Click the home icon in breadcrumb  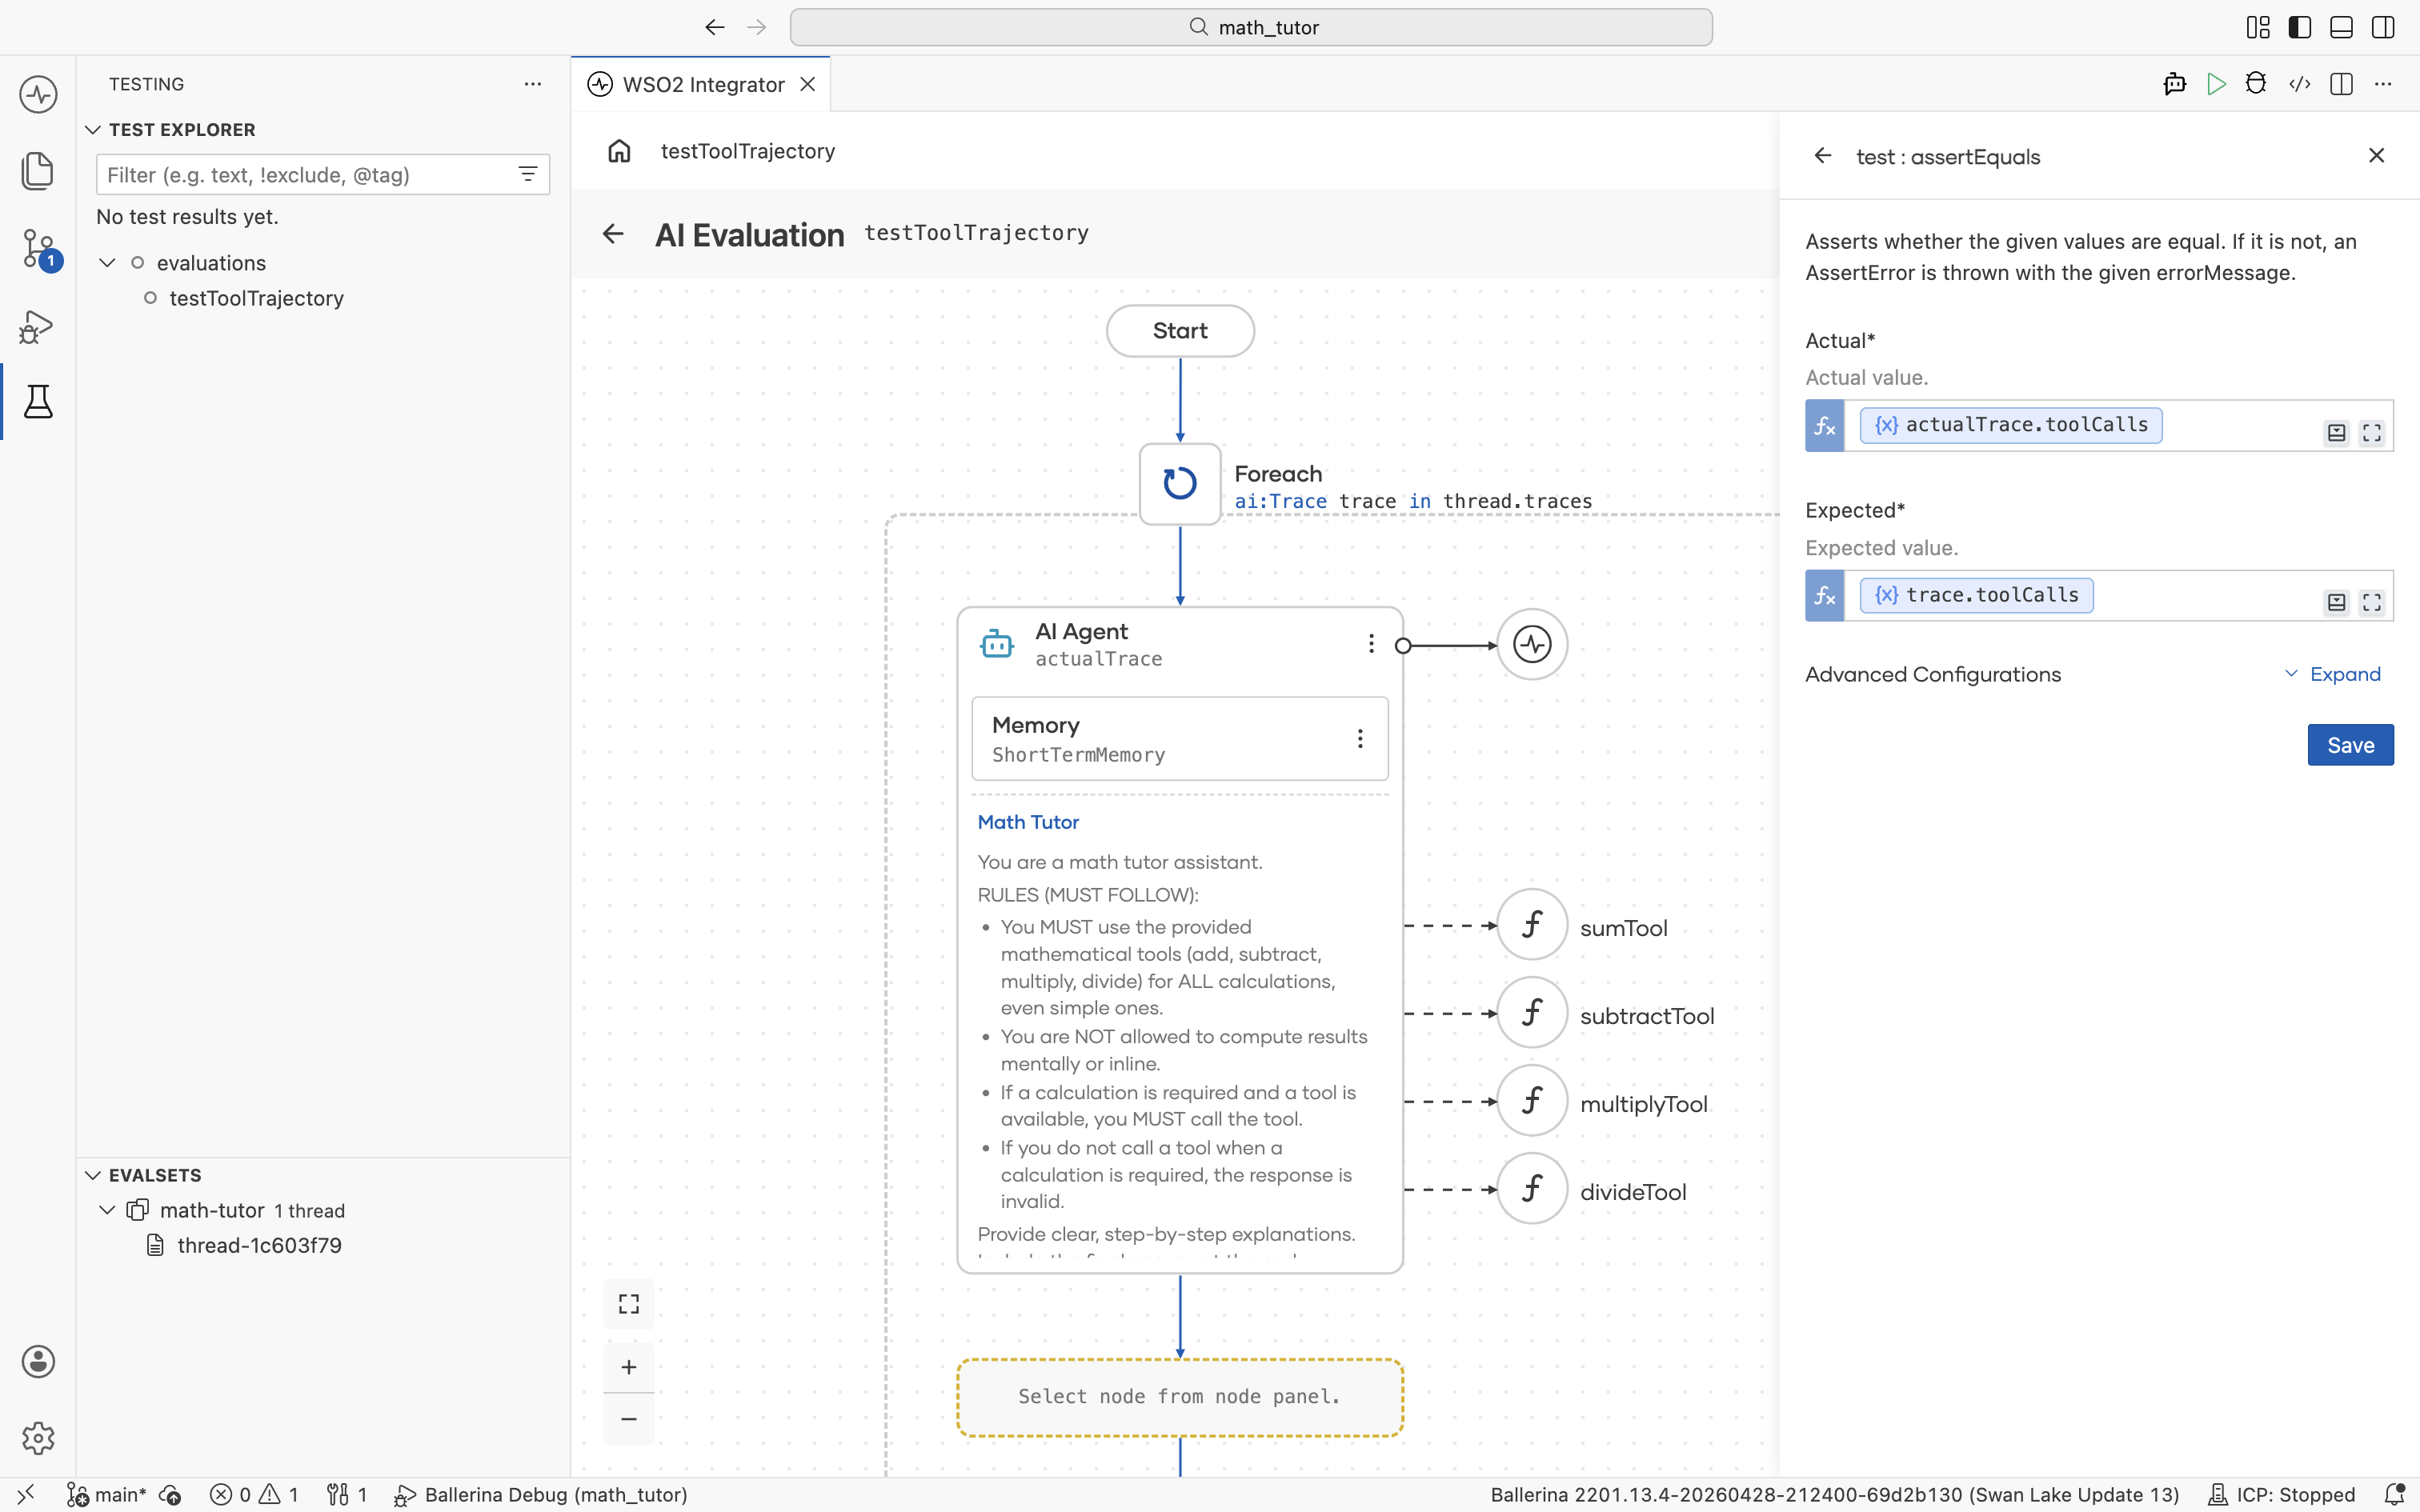point(619,151)
